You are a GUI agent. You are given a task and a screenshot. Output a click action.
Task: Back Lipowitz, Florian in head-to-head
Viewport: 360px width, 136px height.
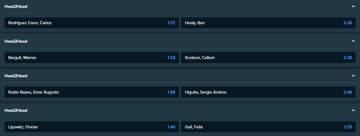pos(92,127)
